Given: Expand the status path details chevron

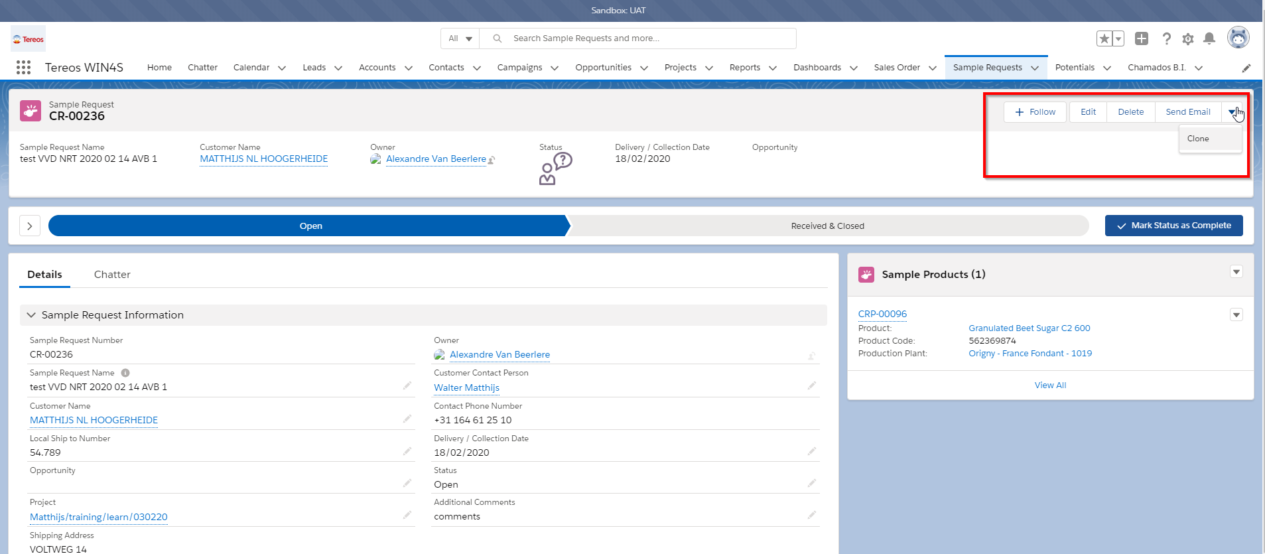Looking at the screenshot, I should [30, 226].
